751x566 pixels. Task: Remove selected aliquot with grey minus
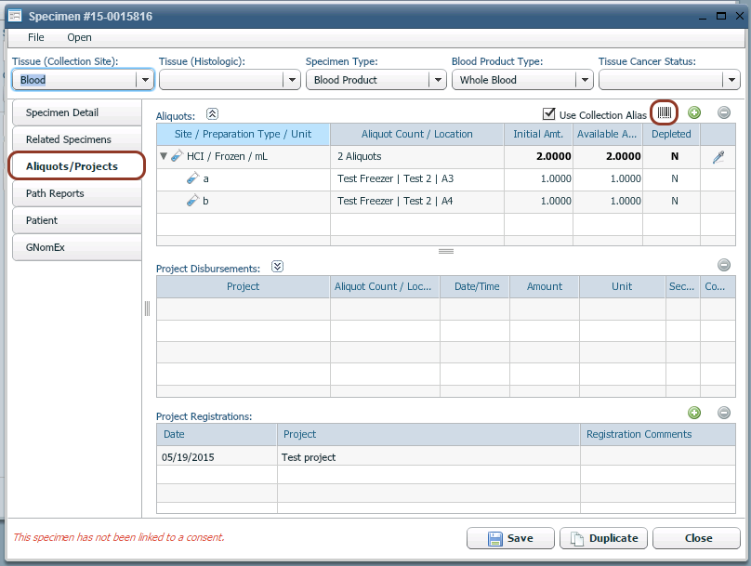(x=724, y=112)
